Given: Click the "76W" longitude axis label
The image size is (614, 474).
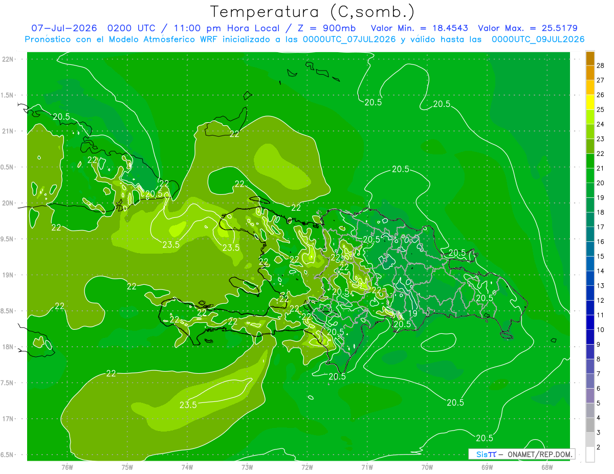Looking at the screenshot, I should (67, 467).
